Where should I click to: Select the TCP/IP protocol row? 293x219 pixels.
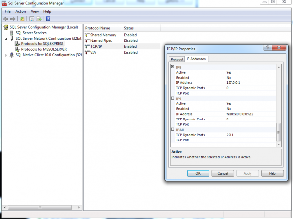[97, 46]
